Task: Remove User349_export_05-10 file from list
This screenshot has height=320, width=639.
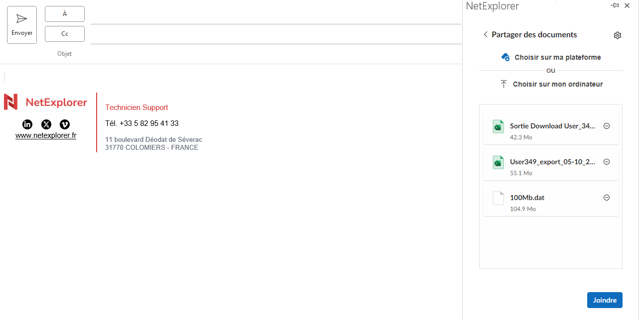Action: pyautogui.click(x=607, y=162)
